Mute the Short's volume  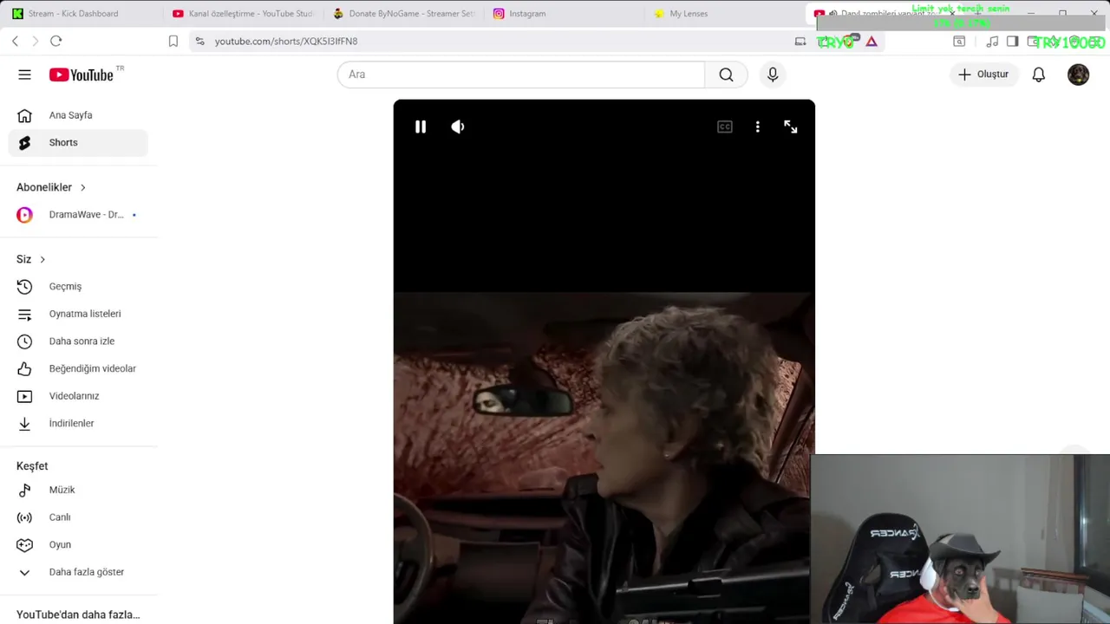458,127
